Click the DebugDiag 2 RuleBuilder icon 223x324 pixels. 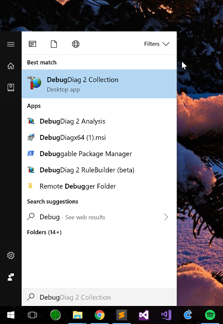[31, 170]
